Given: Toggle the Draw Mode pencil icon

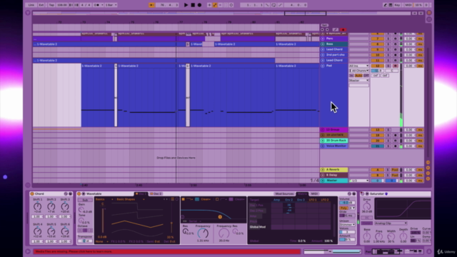Looking at the screenshot, I should click(385, 5).
